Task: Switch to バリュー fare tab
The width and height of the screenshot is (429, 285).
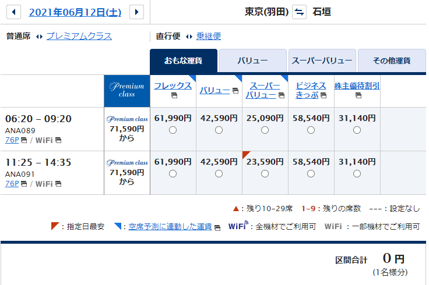Action: tap(253, 60)
